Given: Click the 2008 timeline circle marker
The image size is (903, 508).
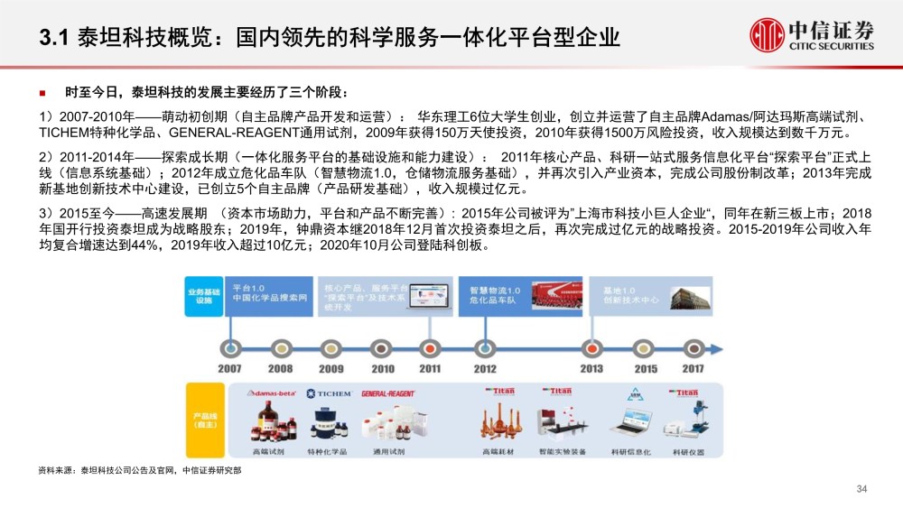Looking at the screenshot, I should (x=281, y=348).
